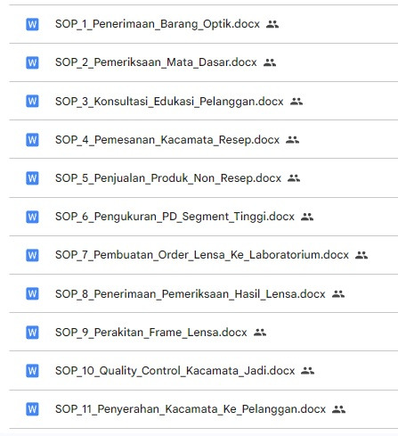Select SOP_10_Quality_Control_Kacamata_Jadi.docx file name
The image size is (398, 436).
click(175, 371)
